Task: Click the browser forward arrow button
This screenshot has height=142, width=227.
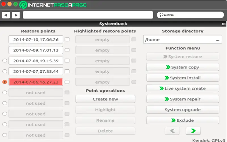Action: coord(16,15)
